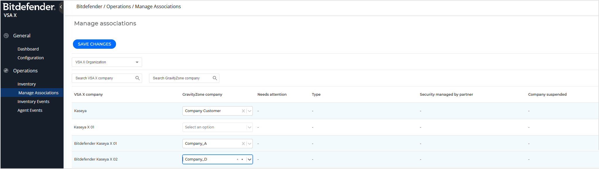The image size is (599, 169).
Task: Go to Configuration in the sidebar
Action: pos(30,58)
